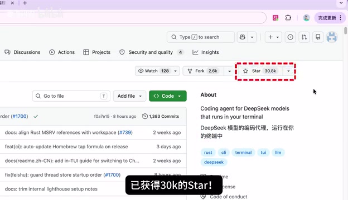Focus the Type / to search field
Screen dimensions: 348x200
(x=201, y=37)
